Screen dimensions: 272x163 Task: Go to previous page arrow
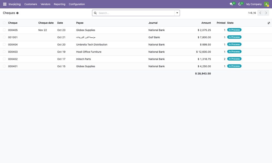(260, 13)
